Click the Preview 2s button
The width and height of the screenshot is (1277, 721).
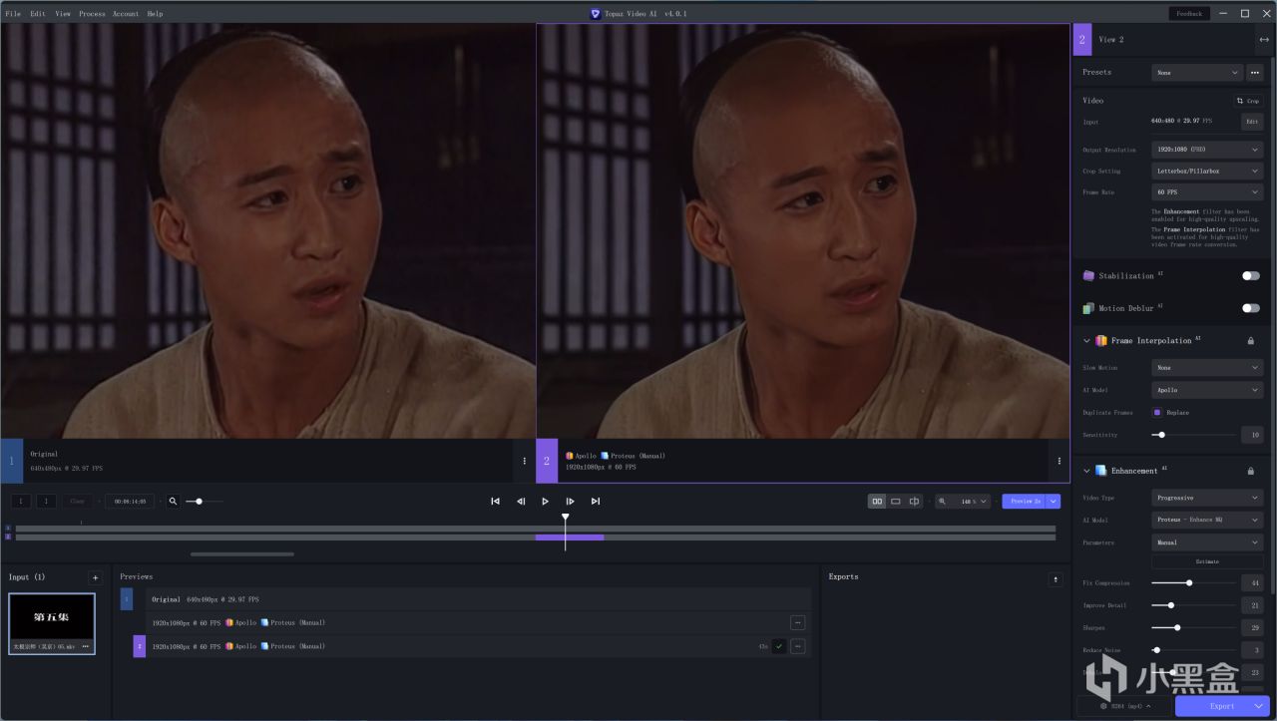click(x=1025, y=502)
